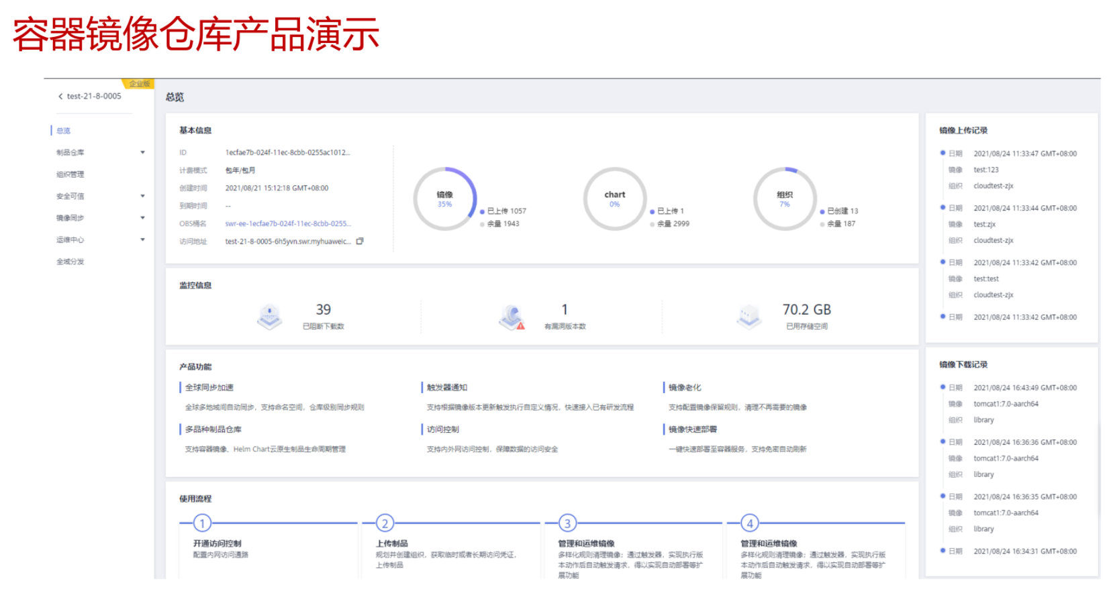
Task: Click upload record image test:test
Action: click(986, 279)
